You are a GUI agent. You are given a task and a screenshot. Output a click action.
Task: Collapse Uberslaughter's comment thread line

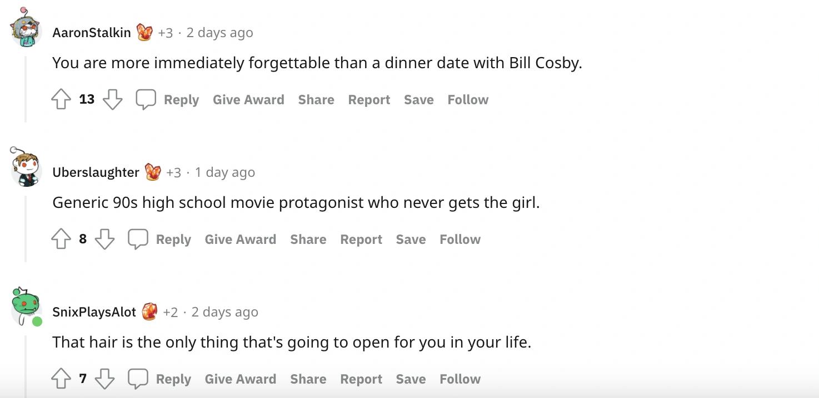coord(26,228)
